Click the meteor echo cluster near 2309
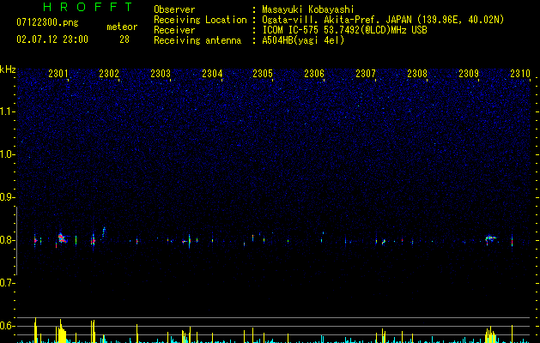 click(490, 238)
